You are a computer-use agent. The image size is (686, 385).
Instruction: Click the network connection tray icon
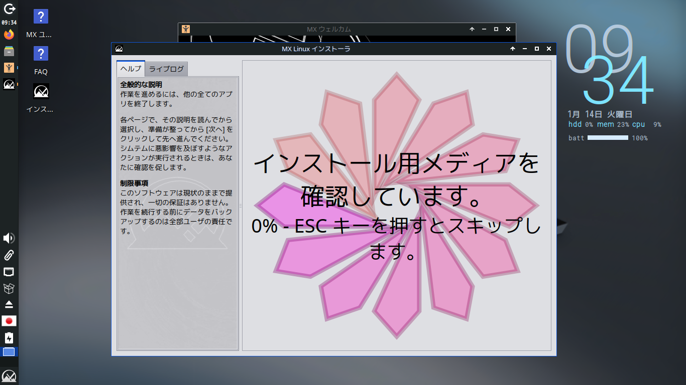point(9,272)
